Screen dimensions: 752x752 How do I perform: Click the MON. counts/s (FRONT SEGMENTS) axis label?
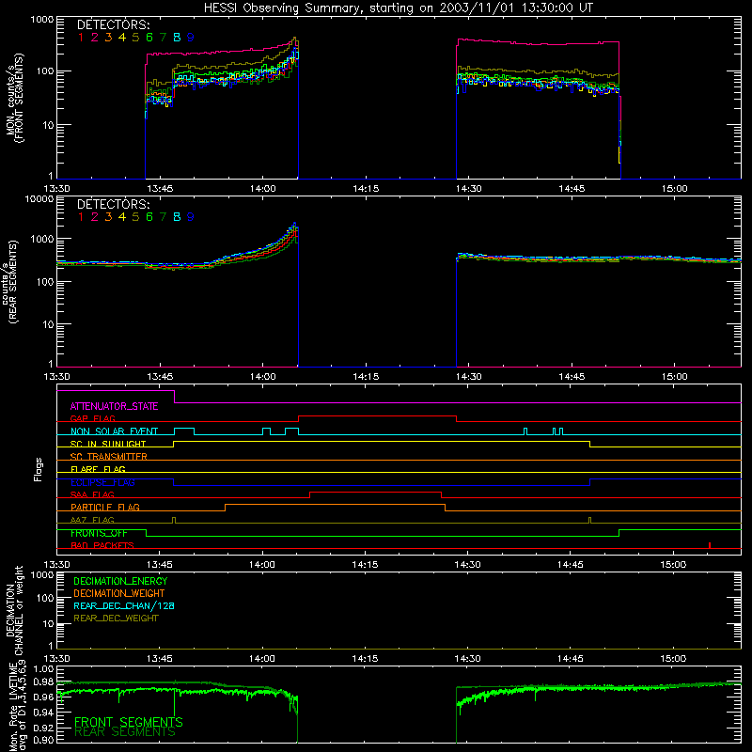pyautogui.click(x=14, y=99)
